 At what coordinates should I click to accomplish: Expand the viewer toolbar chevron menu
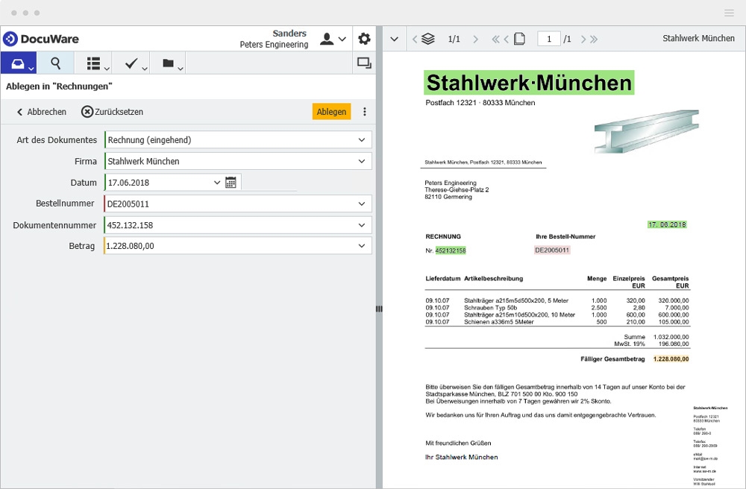point(395,39)
